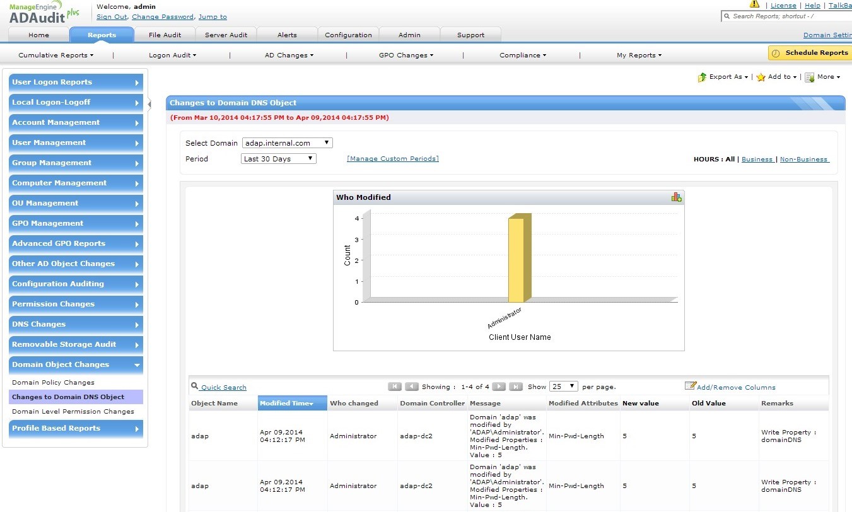The width and height of the screenshot is (852, 512).
Task: Switch to the File Audit tab
Action: click(x=165, y=35)
